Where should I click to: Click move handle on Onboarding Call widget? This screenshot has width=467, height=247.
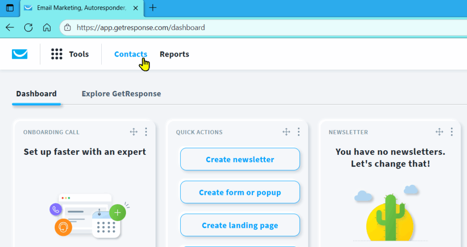(134, 132)
